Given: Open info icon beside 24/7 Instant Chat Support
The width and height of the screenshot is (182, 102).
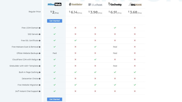Looking at the screenshot, I should tap(39, 91).
